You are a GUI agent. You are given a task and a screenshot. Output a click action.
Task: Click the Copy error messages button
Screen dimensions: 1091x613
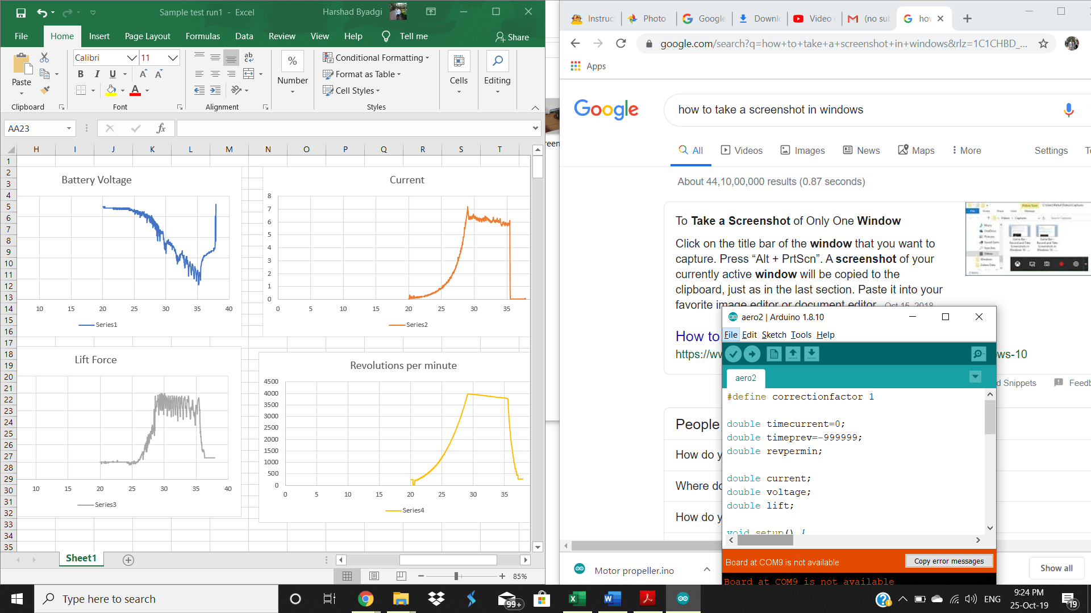point(948,561)
